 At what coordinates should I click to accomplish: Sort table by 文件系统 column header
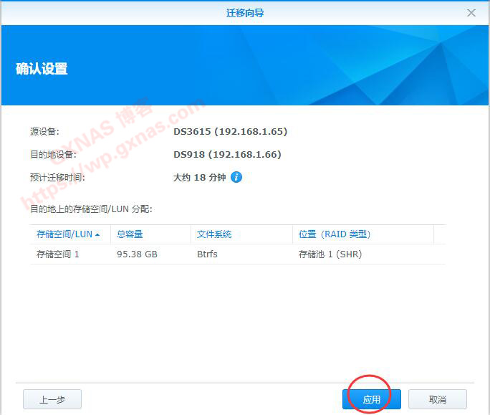(214, 234)
